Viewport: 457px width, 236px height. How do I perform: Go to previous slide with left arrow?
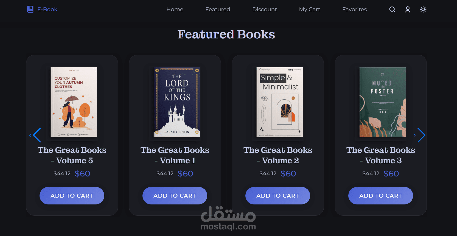[37, 135]
